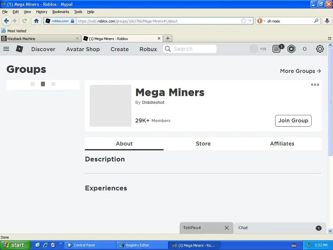Open the View menu
The width and height of the screenshot is (333, 250).
[27, 12]
